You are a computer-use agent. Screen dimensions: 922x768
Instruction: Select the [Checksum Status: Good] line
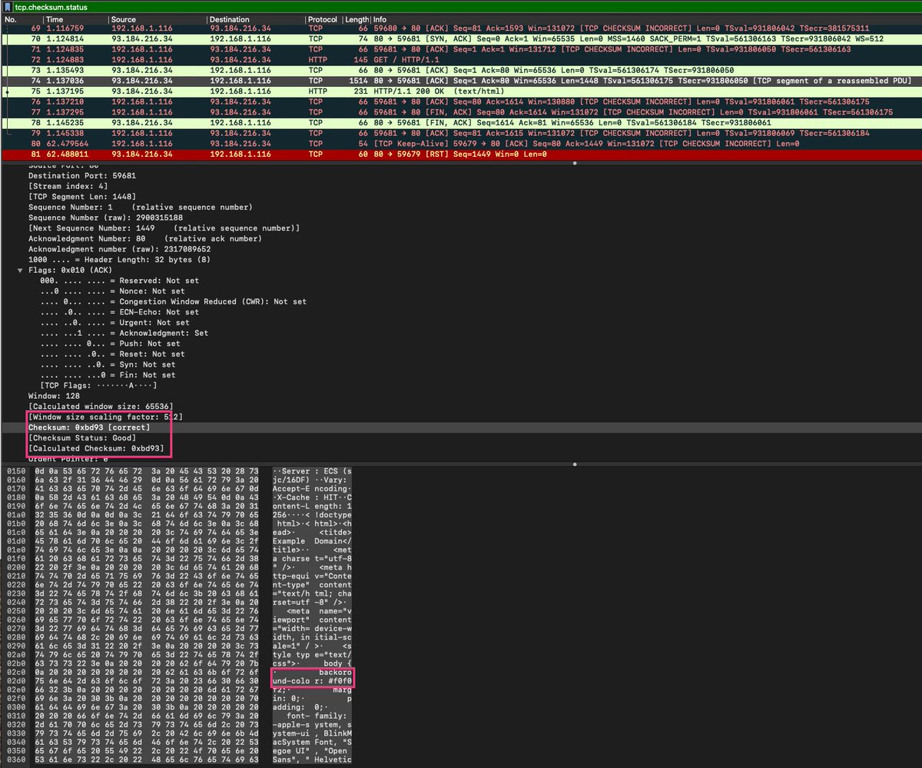pos(81,437)
